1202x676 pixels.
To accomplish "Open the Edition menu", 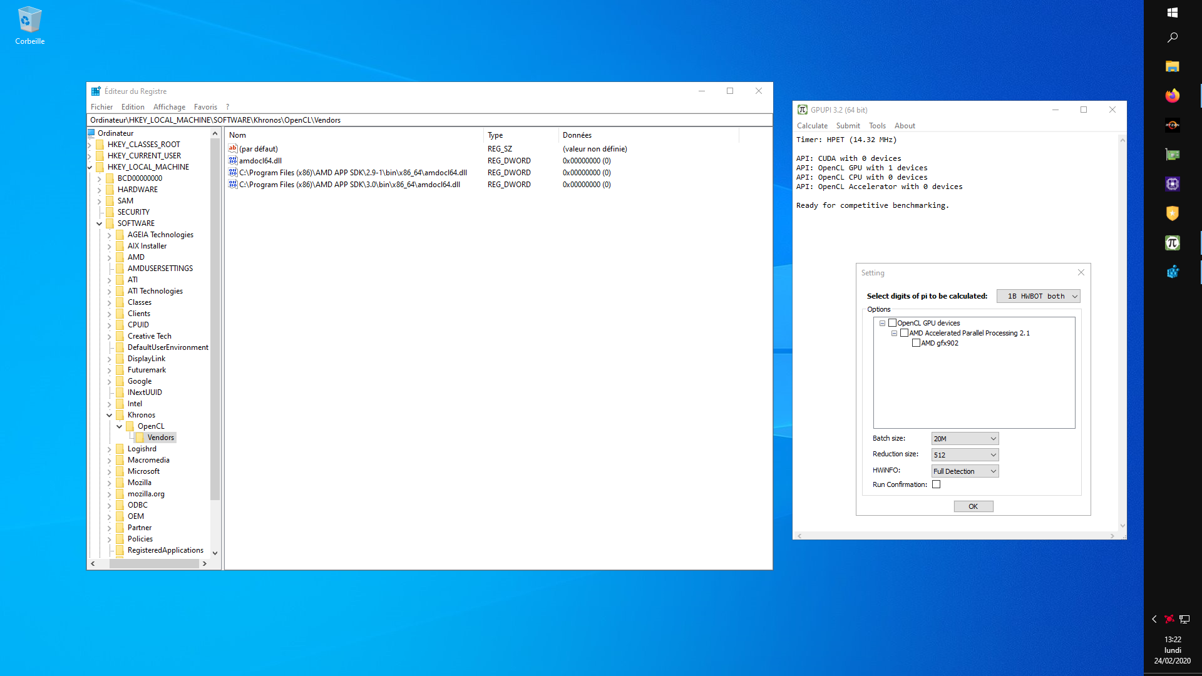I will (133, 107).
